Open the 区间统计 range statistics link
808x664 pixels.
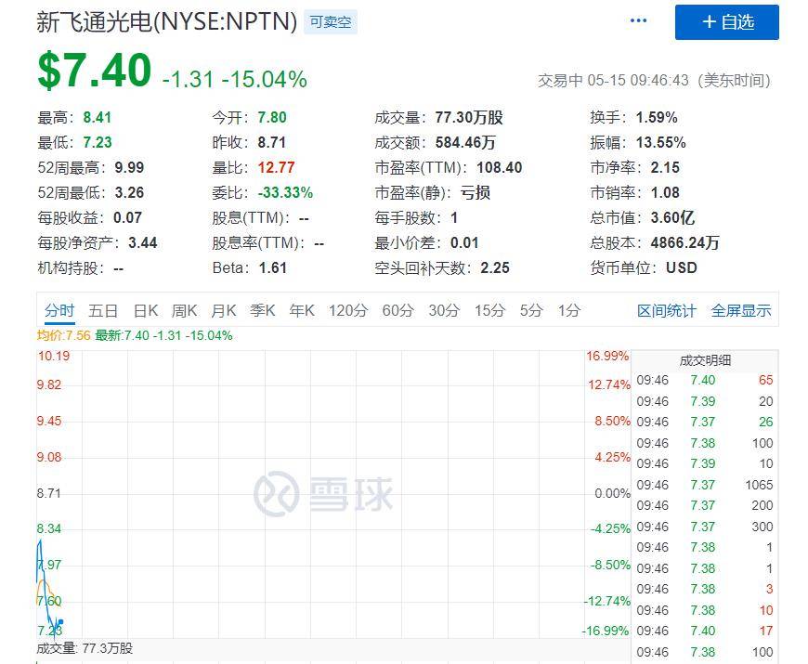click(x=666, y=310)
